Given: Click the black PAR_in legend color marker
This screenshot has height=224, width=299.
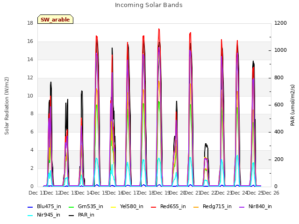Looking at the screenshot, I should [x=71, y=215].
